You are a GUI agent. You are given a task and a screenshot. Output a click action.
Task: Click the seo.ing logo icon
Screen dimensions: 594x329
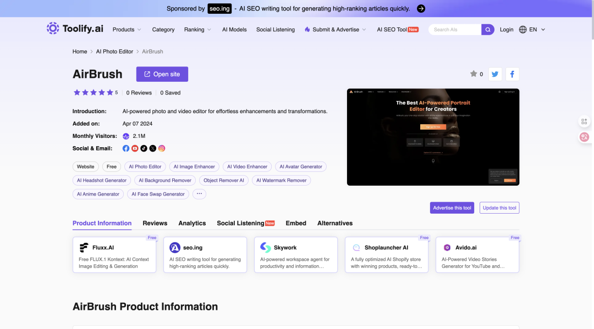[x=175, y=247]
